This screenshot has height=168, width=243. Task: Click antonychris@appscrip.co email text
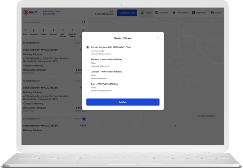[x=101, y=54]
